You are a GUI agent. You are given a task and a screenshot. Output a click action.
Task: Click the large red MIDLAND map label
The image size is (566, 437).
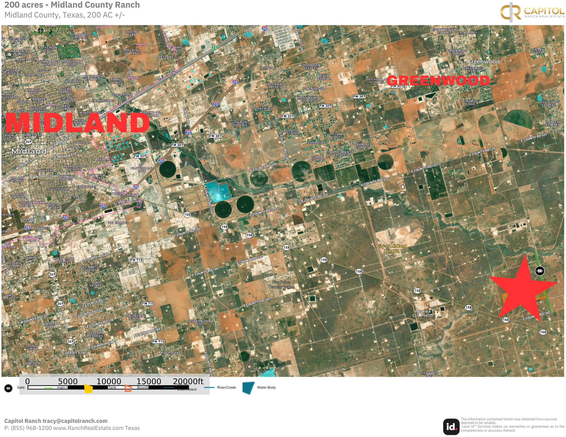(77, 122)
